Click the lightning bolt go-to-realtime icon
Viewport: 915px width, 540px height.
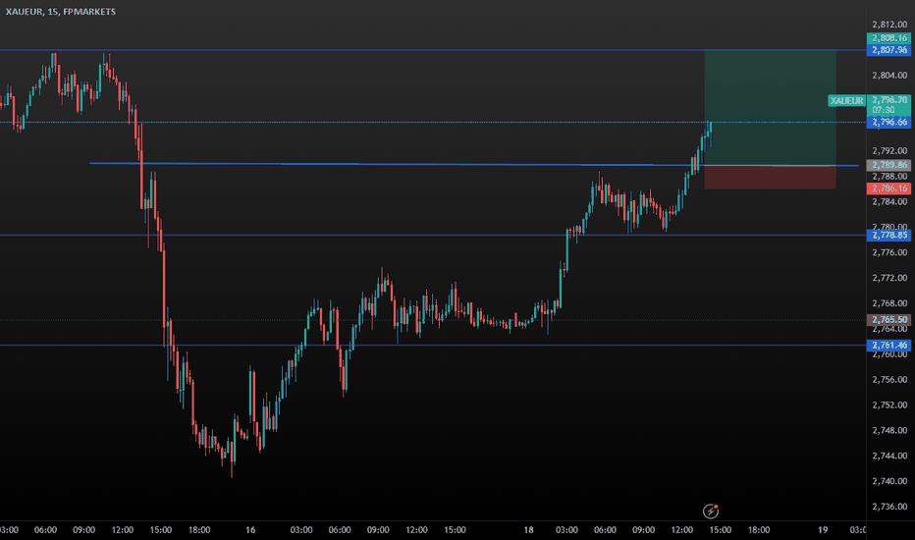710,512
